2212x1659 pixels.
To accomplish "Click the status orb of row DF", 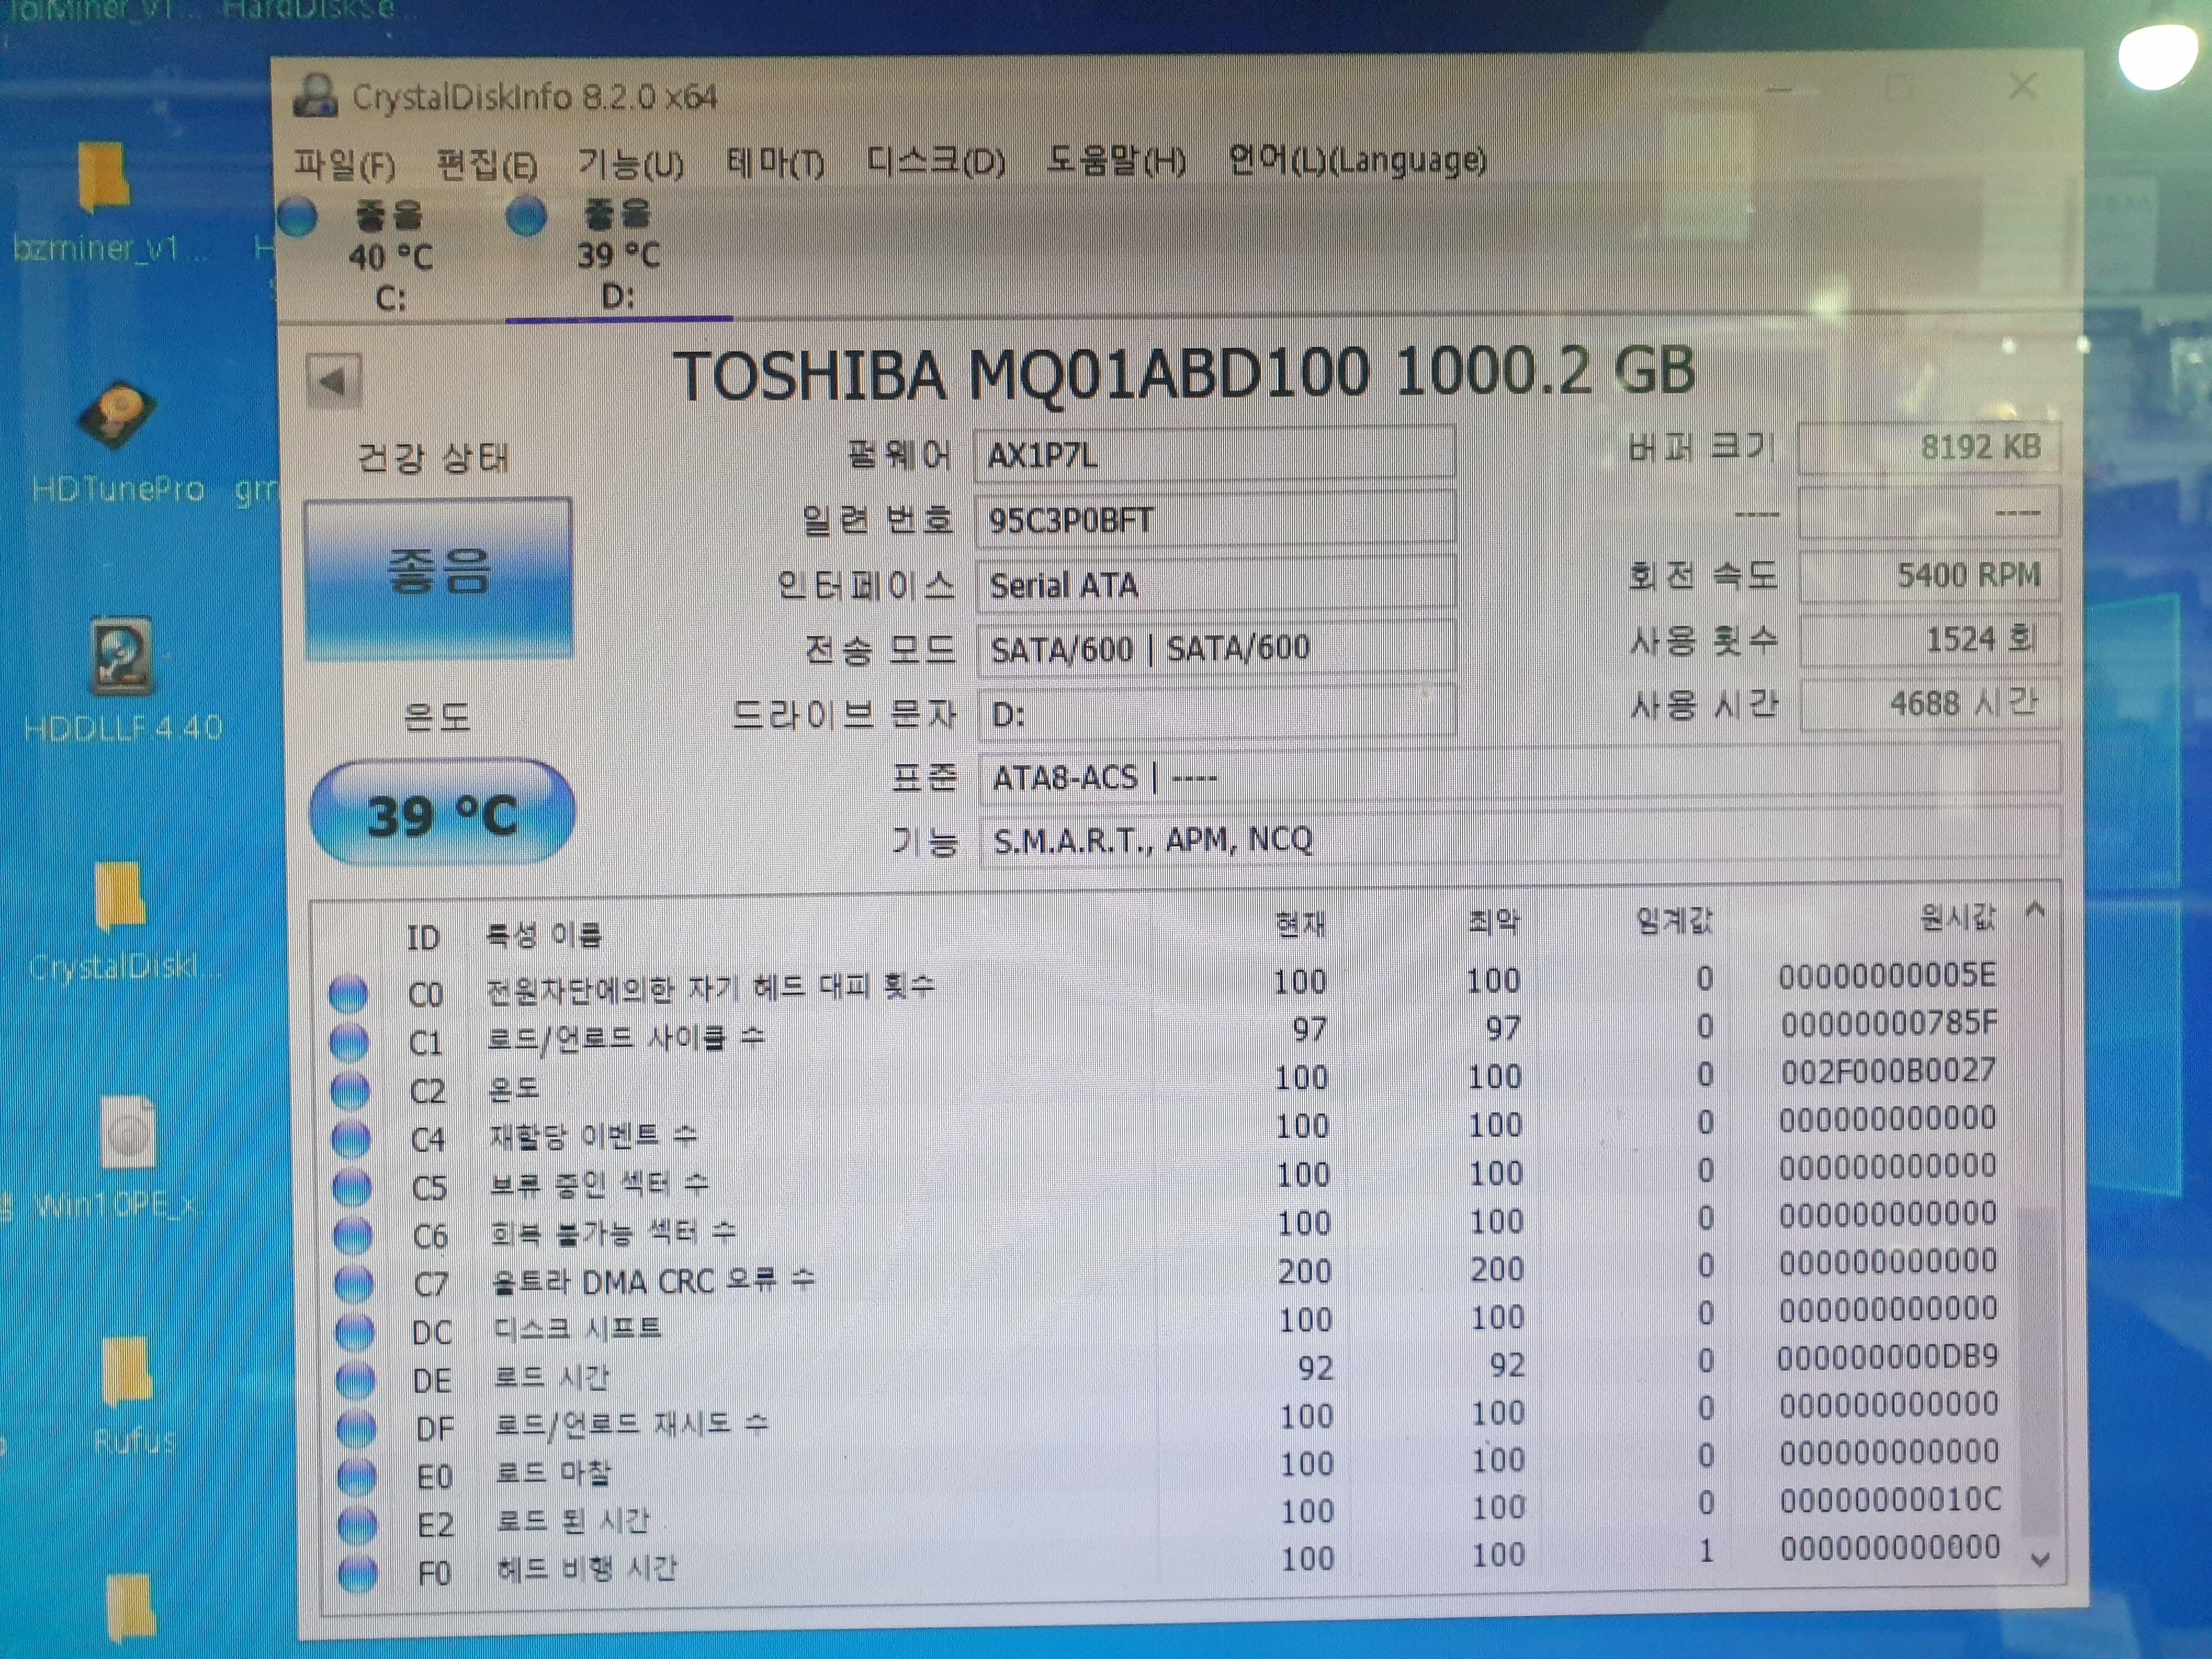I will pyautogui.click(x=356, y=1428).
